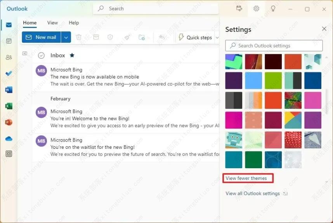Select the robot theme thumbnail
This screenshot has height=223, width=333.
[234, 140]
